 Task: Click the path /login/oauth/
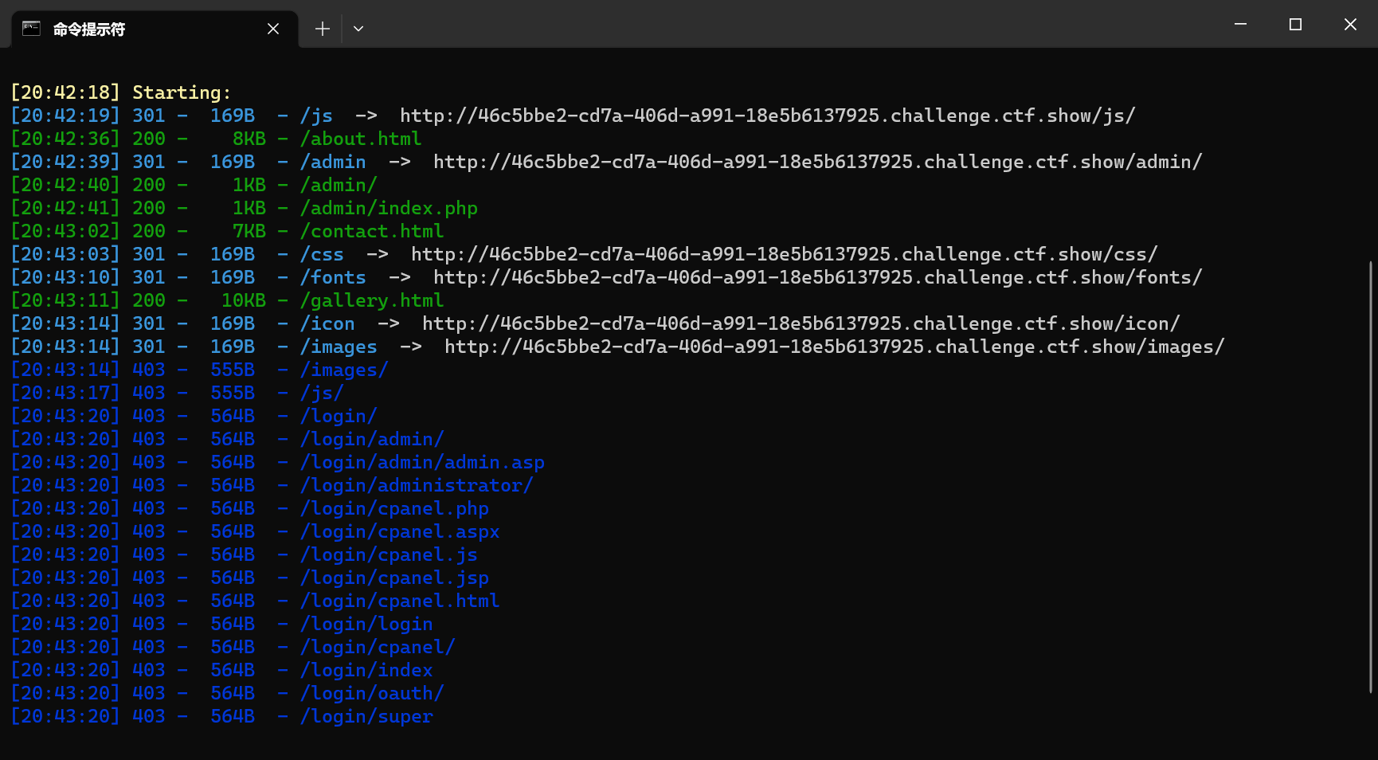(x=372, y=693)
